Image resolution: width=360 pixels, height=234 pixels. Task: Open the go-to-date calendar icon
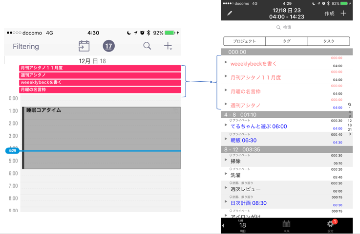[x=84, y=46]
